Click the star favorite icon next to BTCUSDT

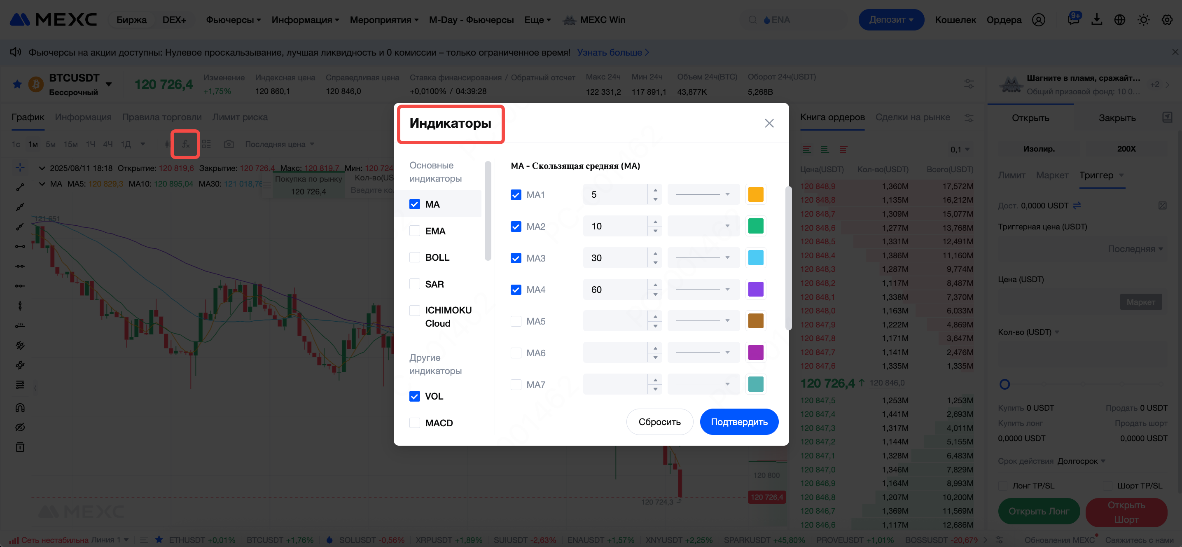(17, 84)
